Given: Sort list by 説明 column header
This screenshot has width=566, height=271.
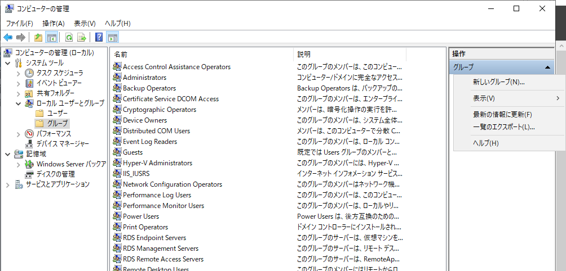Looking at the screenshot, I should [x=350, y=55].
